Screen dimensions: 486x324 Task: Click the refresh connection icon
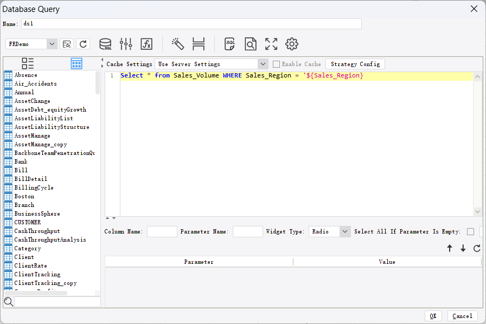83,44
